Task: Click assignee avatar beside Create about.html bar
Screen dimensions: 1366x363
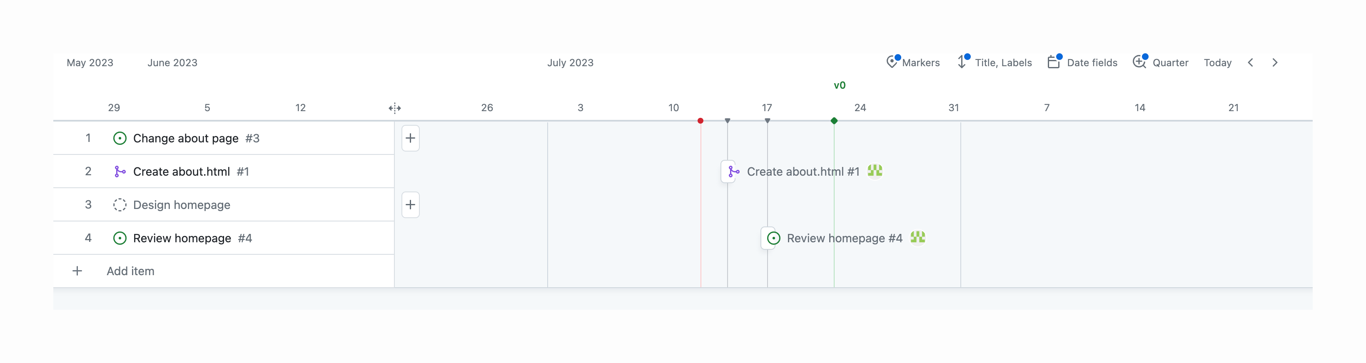Action: click(875, 171)
